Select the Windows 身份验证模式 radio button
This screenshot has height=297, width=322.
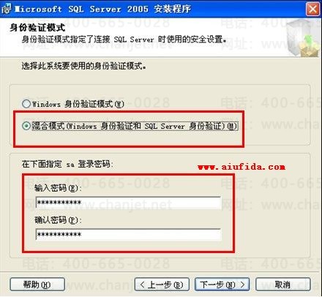26,104
